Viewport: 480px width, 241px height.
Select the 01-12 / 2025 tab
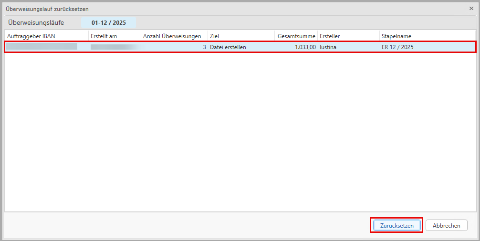click(108, 22)
